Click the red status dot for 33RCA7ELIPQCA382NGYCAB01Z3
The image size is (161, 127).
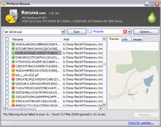[x=13, y=79]
